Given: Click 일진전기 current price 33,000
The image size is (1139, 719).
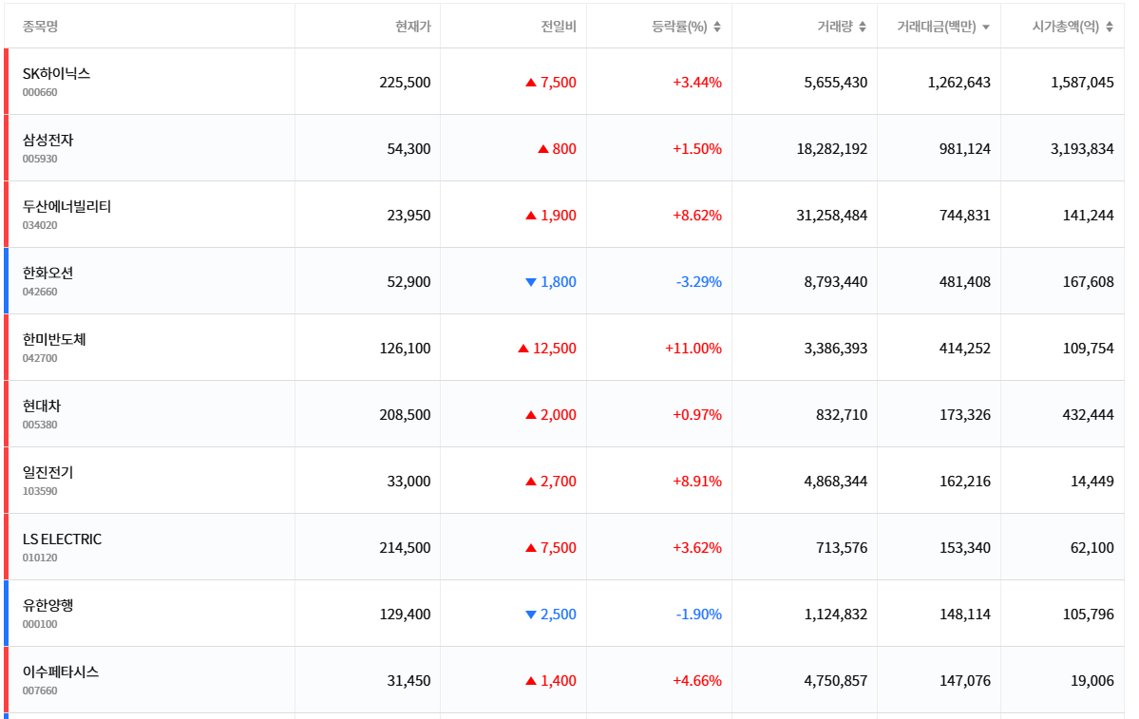Looking at the screenshot, I should coord(409,482).
